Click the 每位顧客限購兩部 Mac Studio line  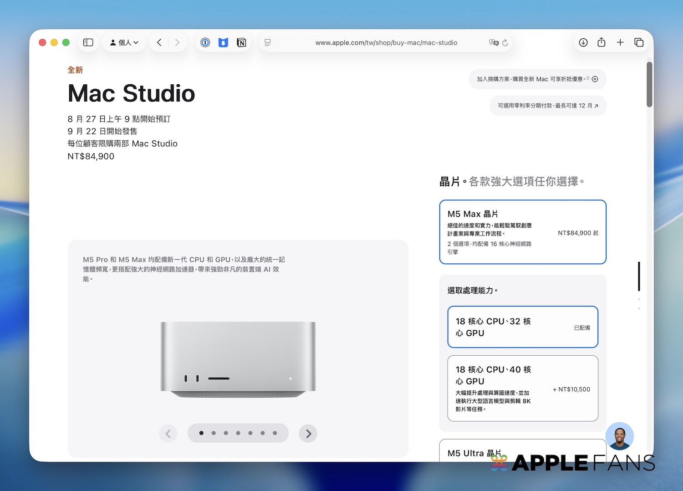tap(122, 143)
